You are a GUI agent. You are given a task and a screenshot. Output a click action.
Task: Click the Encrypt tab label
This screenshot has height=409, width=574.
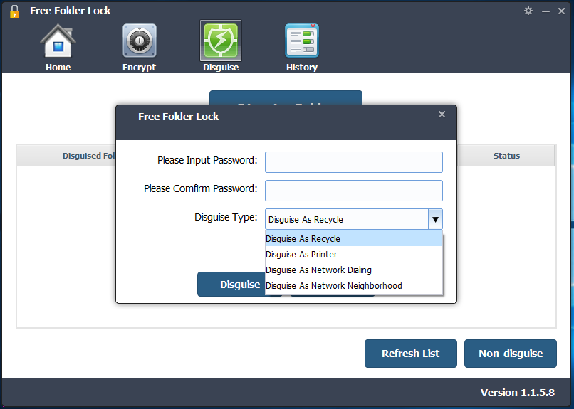click(x=139, y=68)
